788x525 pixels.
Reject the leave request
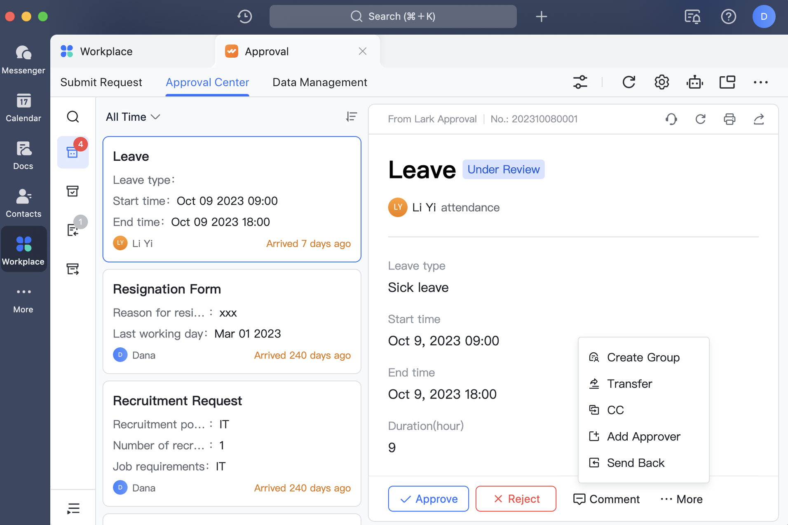click(x=516, y=499)
